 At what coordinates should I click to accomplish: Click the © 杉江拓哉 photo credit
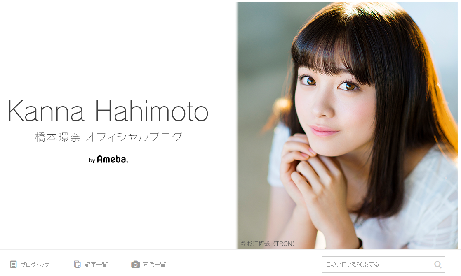[x=255, y=244]
